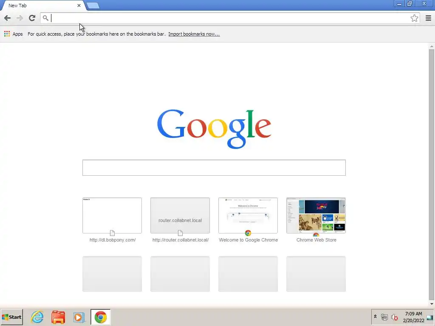
Task: Click the Show desktop button
Action: point(430,317)
